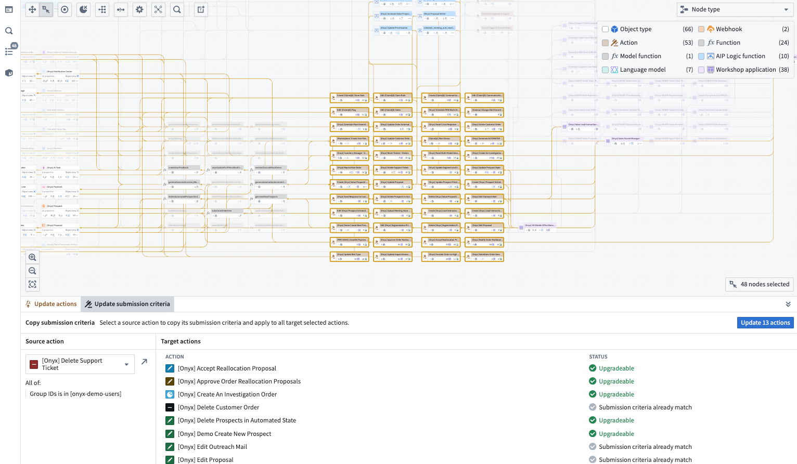Select the pan/move tool in the toolbar
The image size is (797, 464).
(32, 9)
